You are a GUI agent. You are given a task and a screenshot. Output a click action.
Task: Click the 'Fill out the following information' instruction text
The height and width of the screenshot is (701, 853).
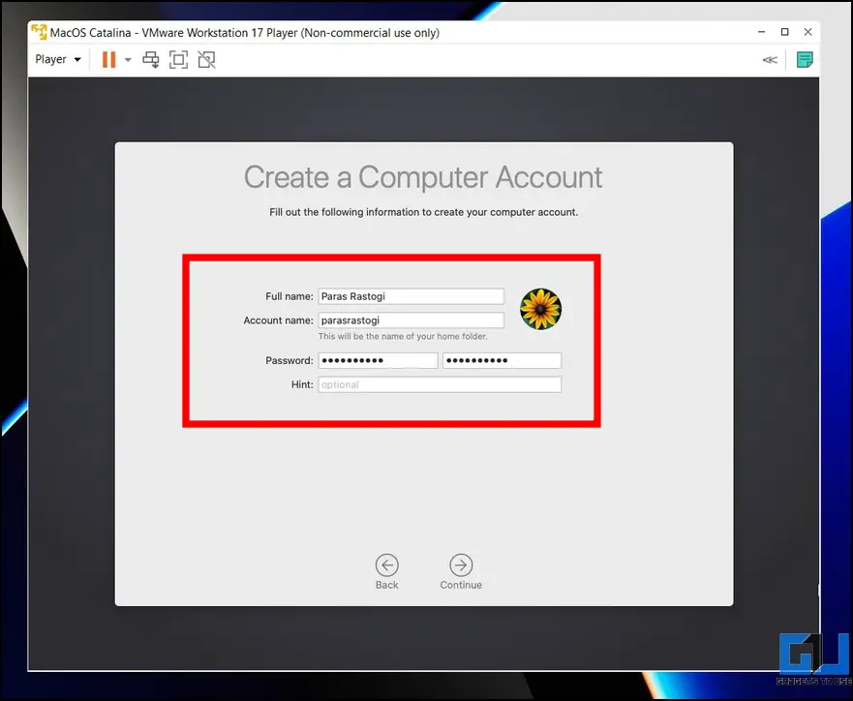(x=424, y=212)
